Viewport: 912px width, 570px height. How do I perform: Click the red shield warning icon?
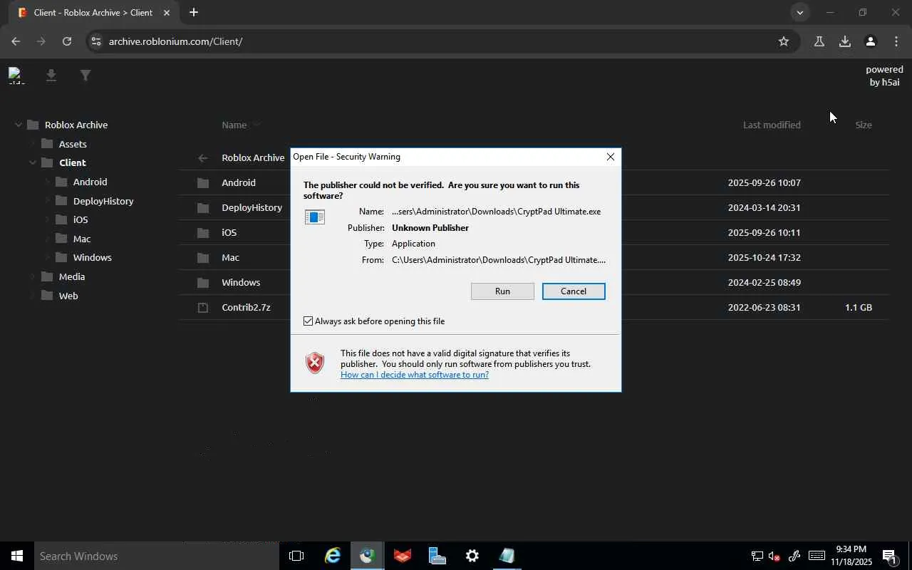(x=315, y=363)
